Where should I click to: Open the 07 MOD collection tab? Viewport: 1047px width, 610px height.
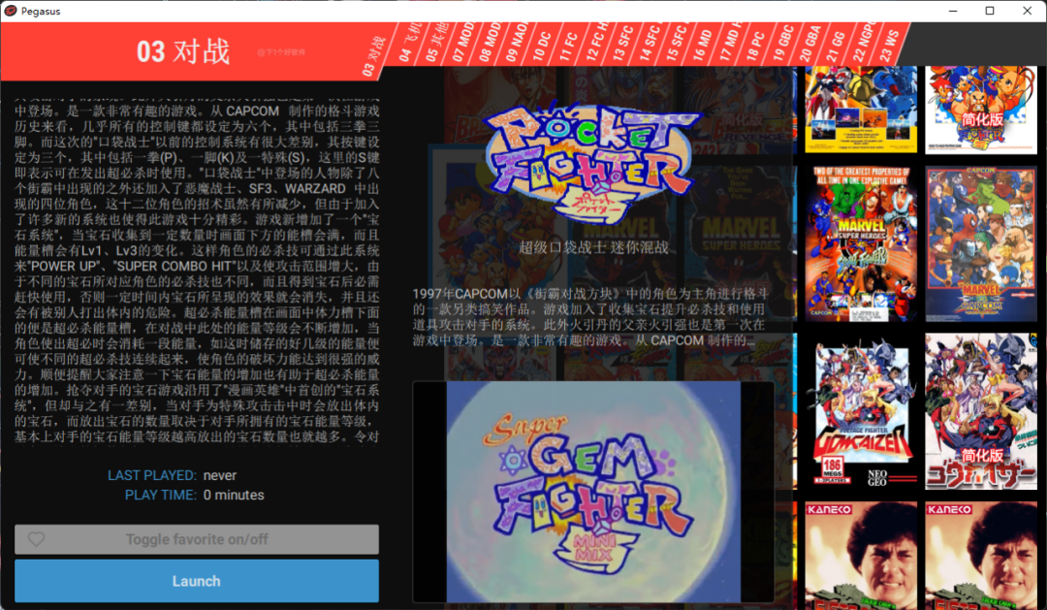[462, 44]
